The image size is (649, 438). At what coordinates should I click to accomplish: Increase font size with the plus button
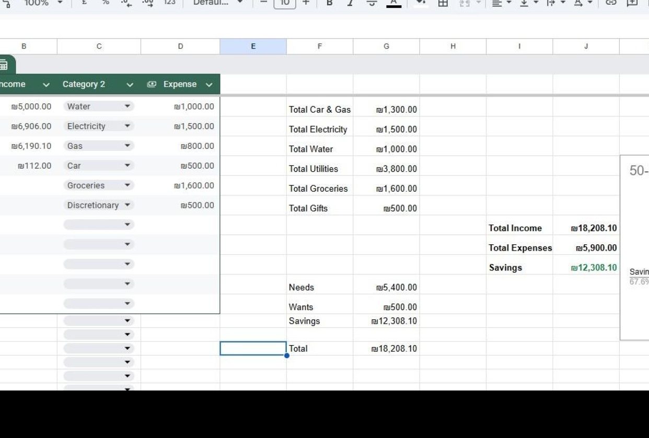[x=306, y=3]
